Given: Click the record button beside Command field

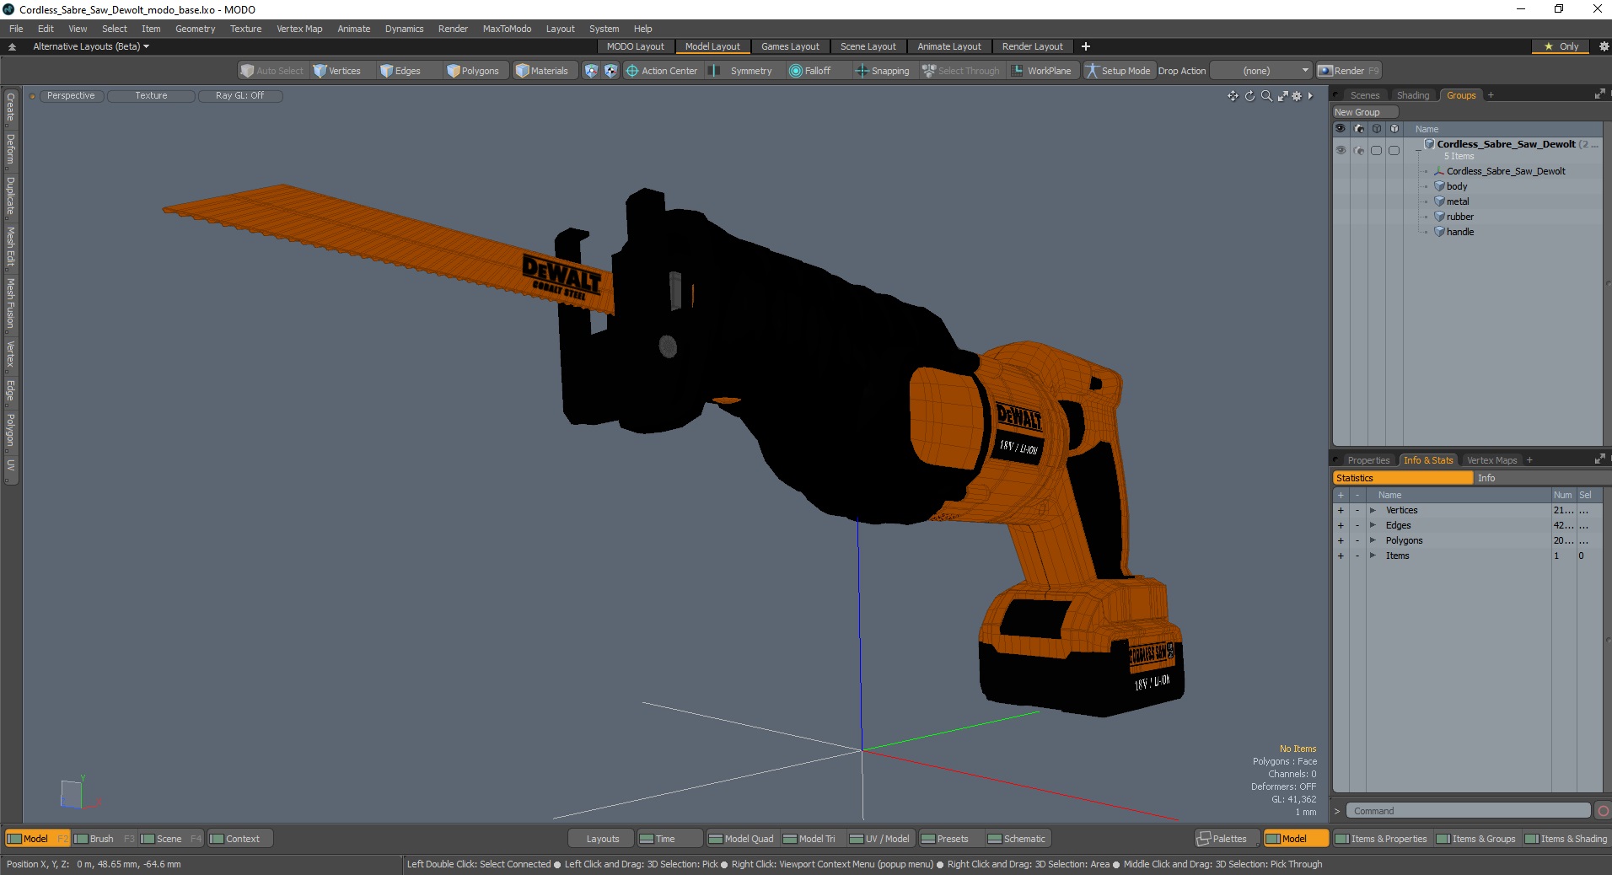Looking at the screenshot, I should point(1603,811).
